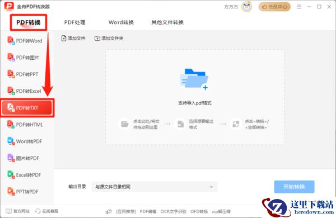Open zip解压缩 link
Viewport: 336px width, 218px height.
[221, 212]
